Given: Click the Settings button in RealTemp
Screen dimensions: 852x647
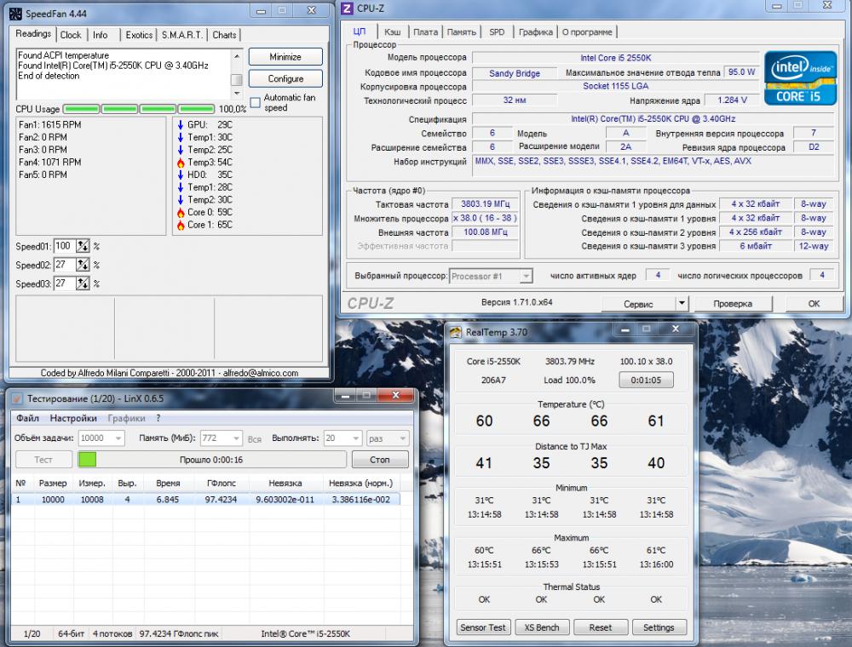Looking at the screenshot, I should click(659, 627).
